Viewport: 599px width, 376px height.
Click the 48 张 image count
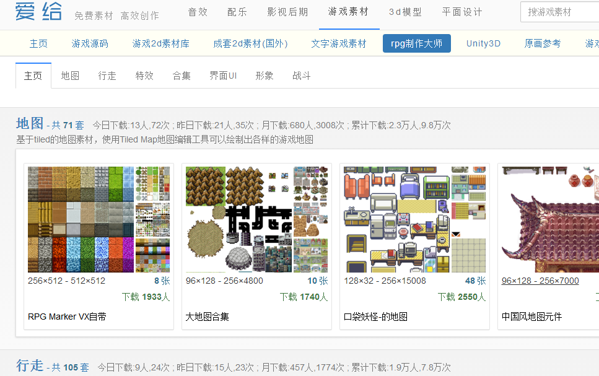(x=476, y=281)
